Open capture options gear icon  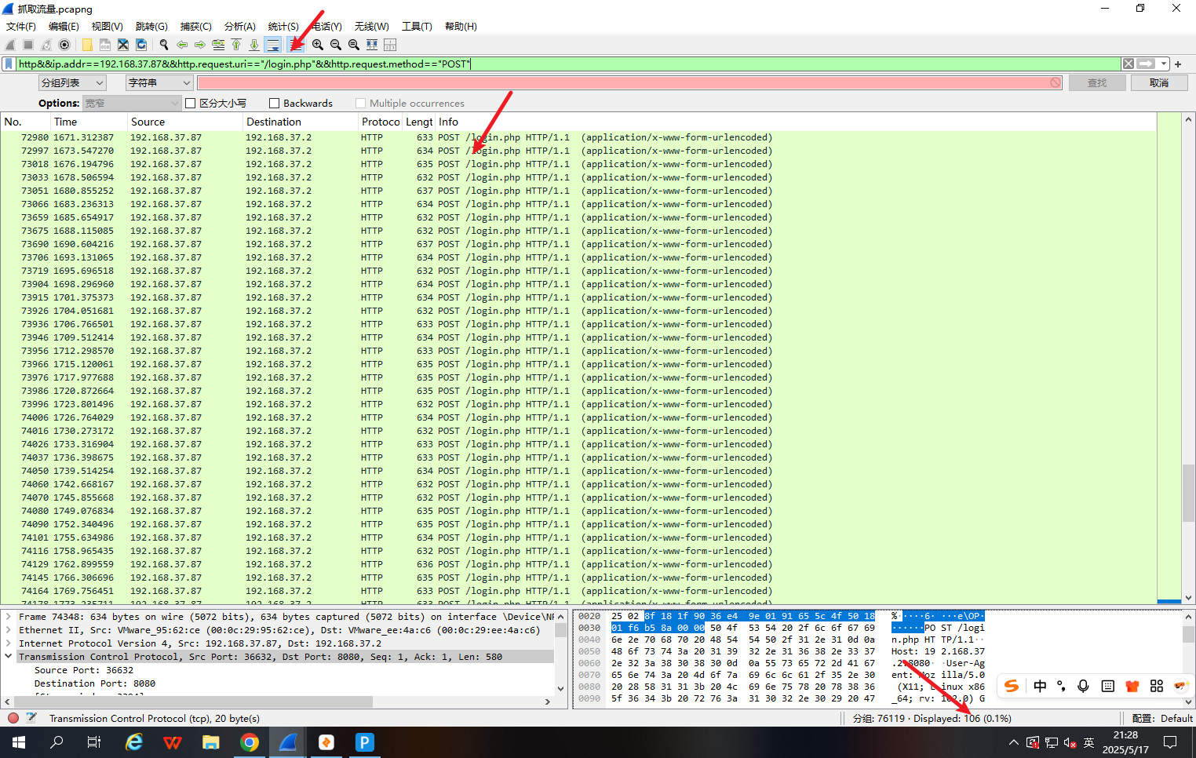point(64,45)
